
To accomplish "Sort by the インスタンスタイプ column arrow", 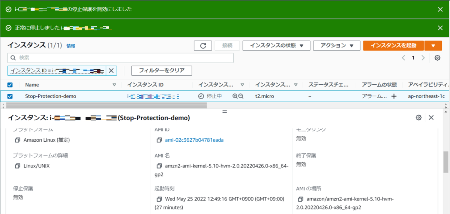I will (x=296, y=85).
